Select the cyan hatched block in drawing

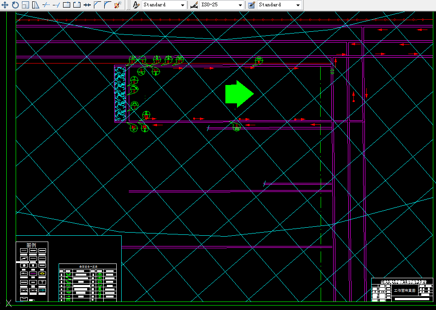click(120, 94)
